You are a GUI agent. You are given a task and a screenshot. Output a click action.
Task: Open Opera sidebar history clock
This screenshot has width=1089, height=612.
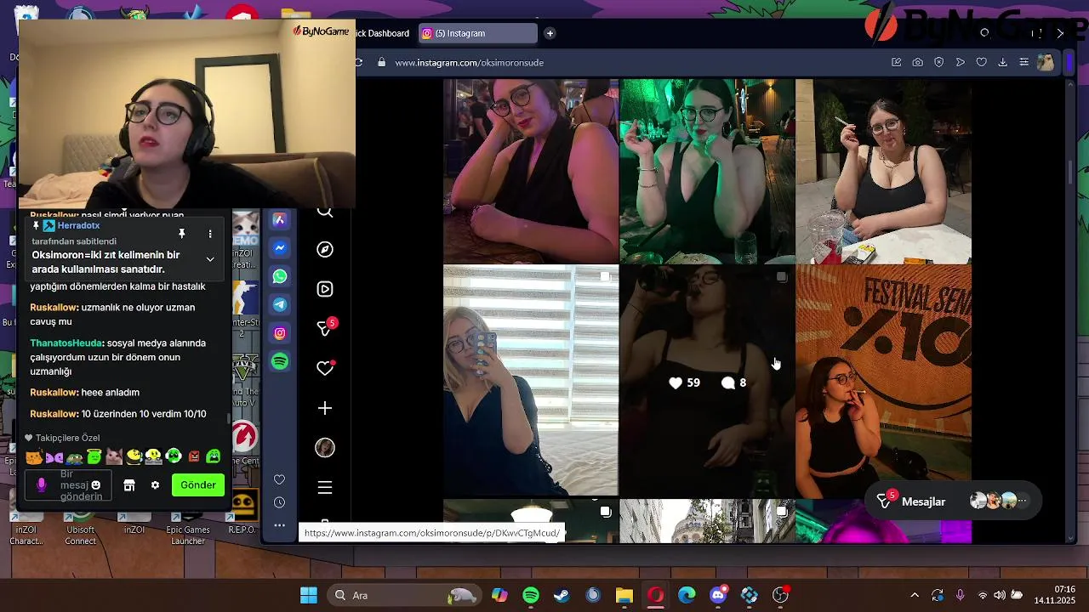click(279, 502)
